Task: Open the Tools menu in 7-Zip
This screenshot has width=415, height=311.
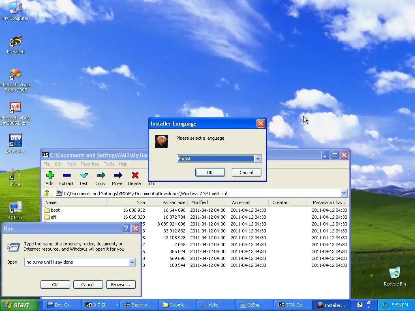Action: click(x=109, y=164)
